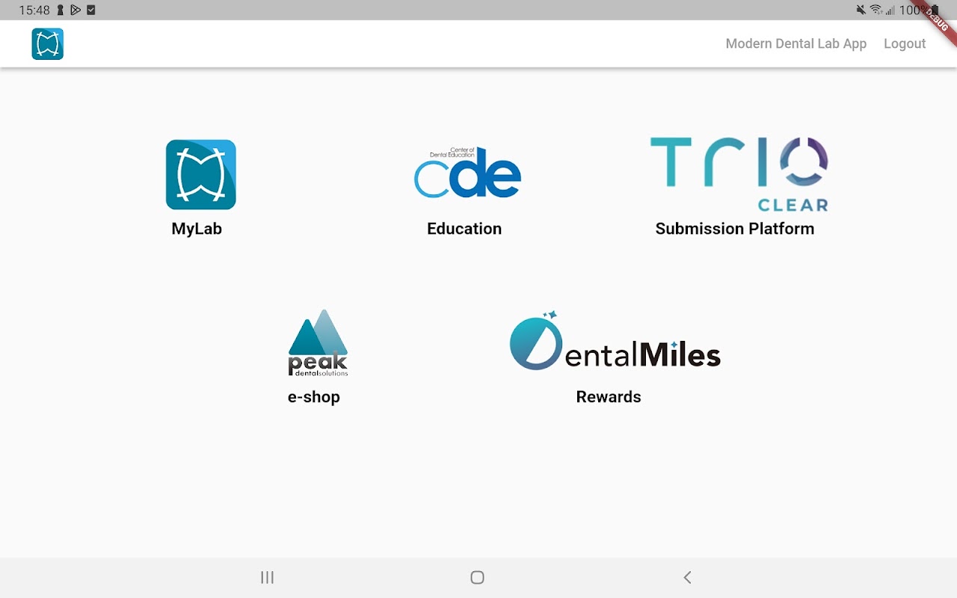Tap the Android recent apps button
957x598 pixels.
pyautogui.click(x=267, y=577)
